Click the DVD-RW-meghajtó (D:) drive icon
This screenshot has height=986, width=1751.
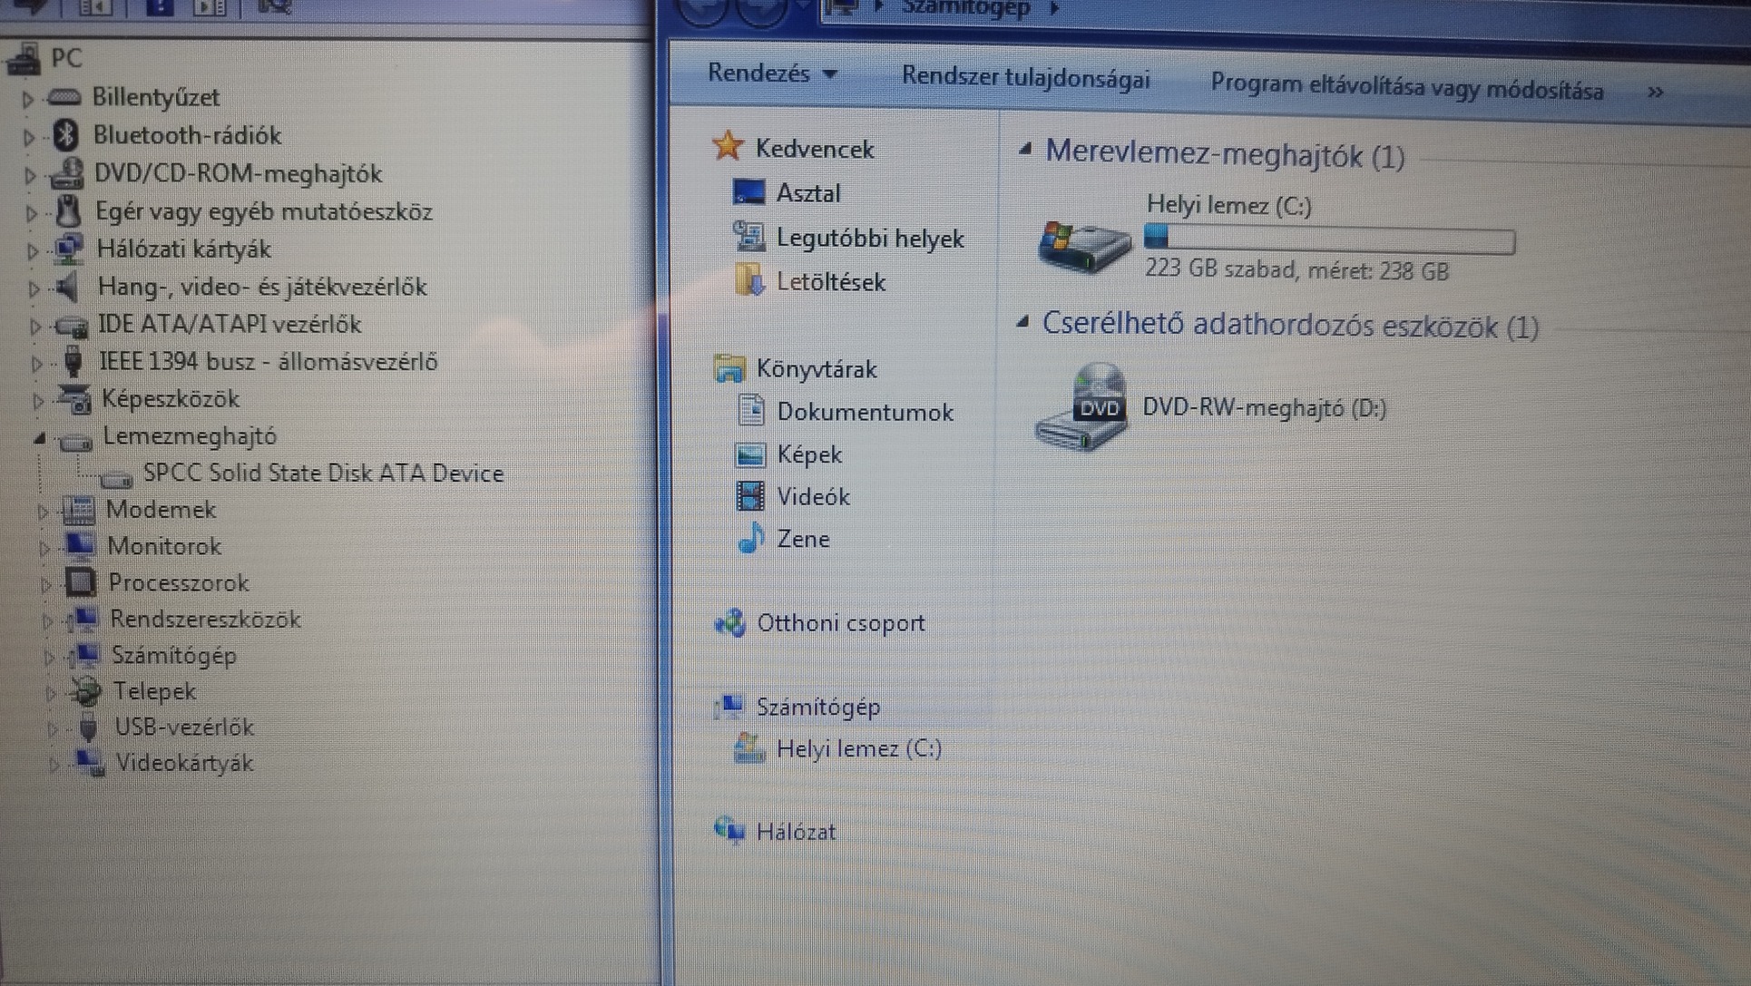[x=1082, y=407]
